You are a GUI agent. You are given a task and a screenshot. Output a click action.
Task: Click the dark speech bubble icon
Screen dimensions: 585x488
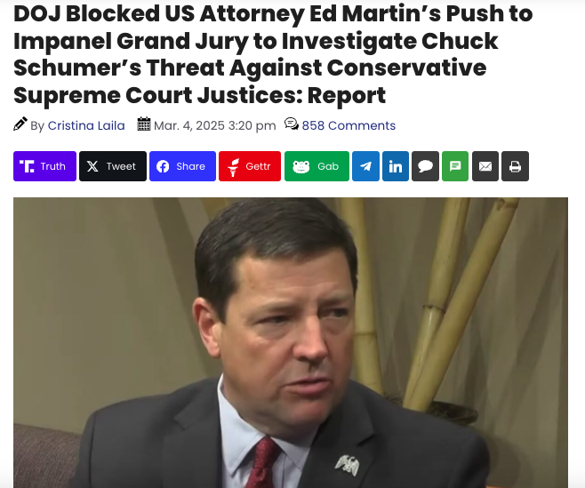(x=425, y=166)
